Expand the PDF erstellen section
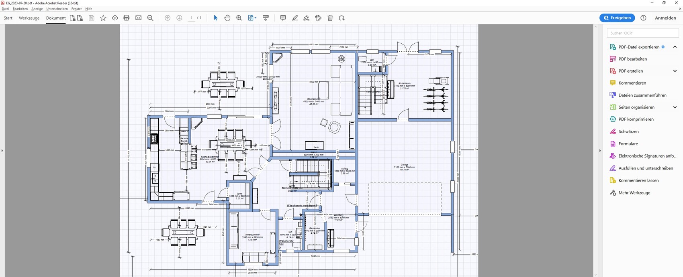Image resolution: width=683 pixels, height=277 pixels. coord(675,71)
